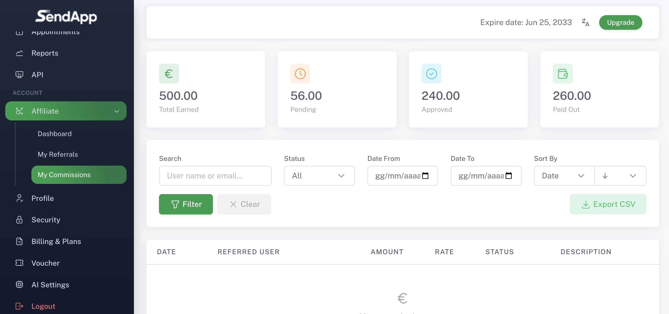Viewport: 669px width, 314px height.
Task: Focus the user name or email search field
Action: 215,176
